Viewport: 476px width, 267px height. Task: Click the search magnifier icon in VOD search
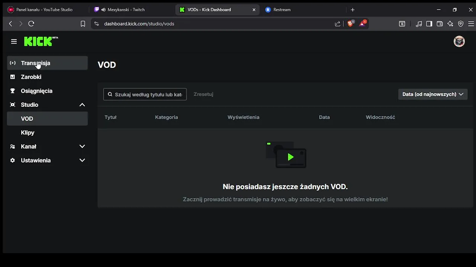pos(110,94)
